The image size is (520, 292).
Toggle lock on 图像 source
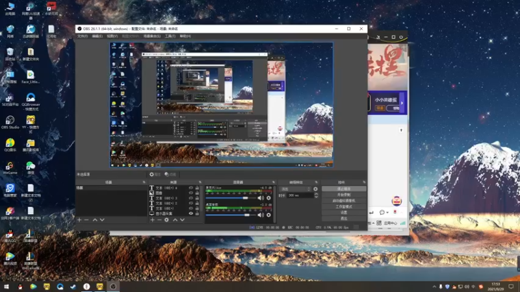point(197,193)
